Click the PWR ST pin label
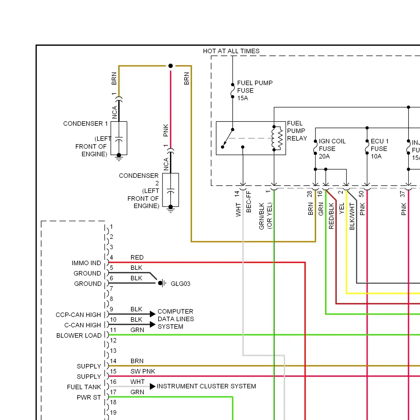The height and width of the screenshot is (420, 420). click(89, 397)
